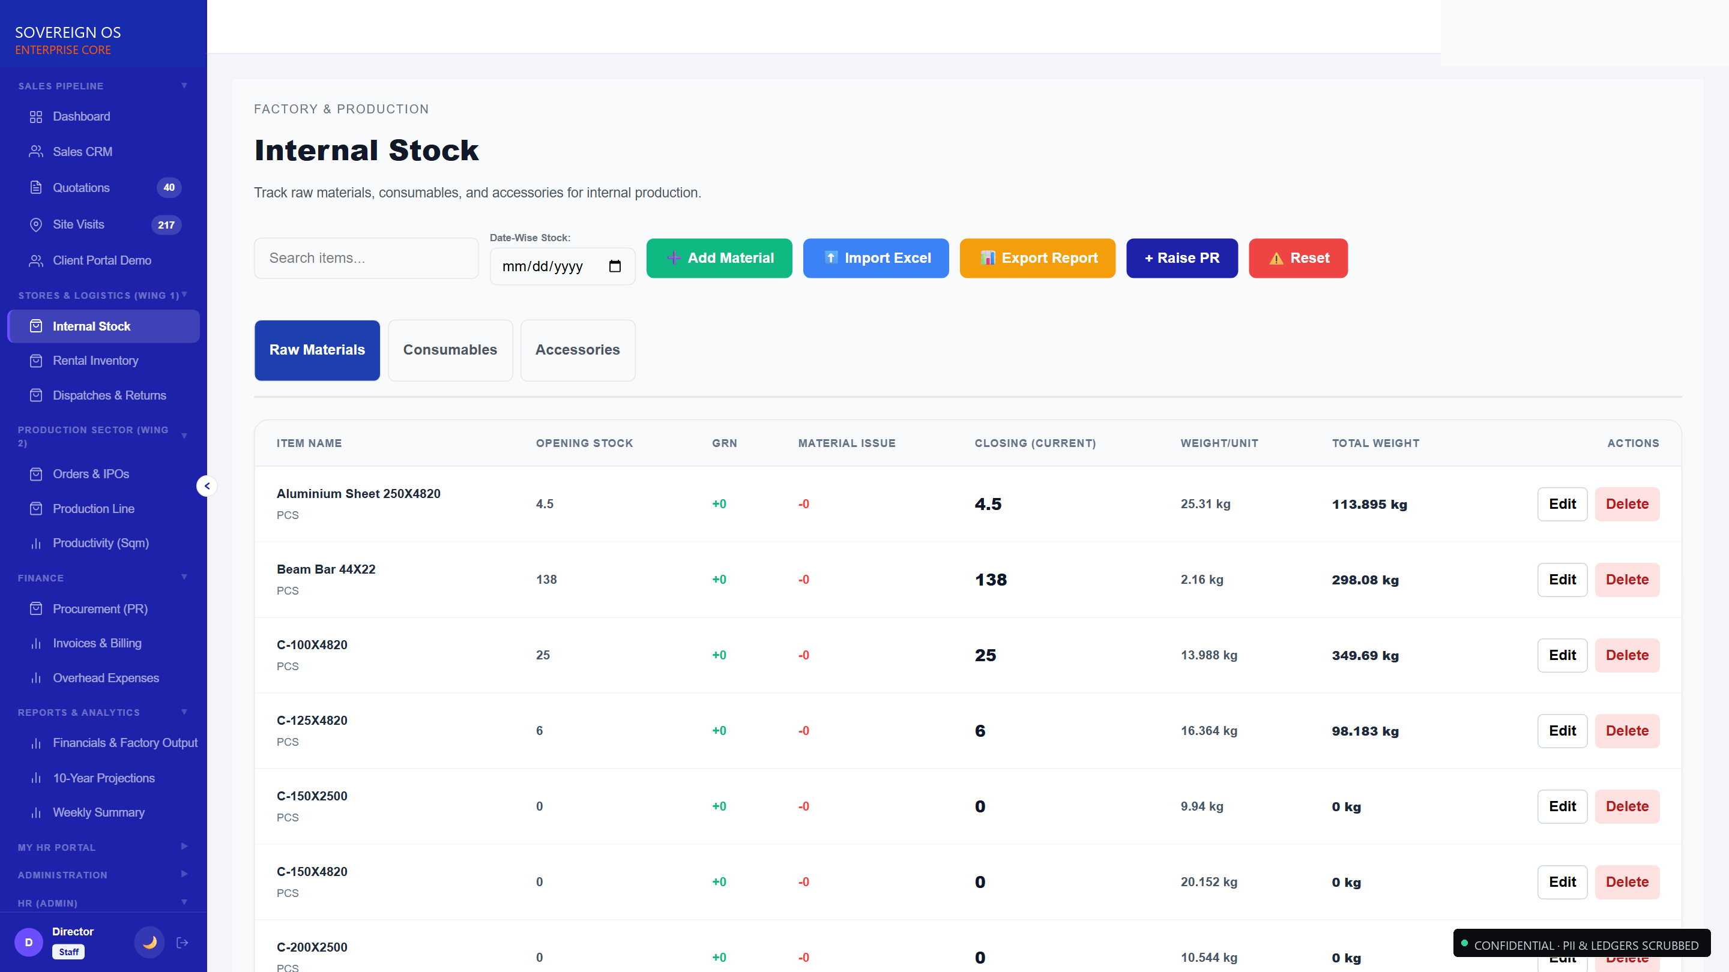This screenshot has height=972, width=1729.
Task: Open Quotations document icon
Action: [36, 188]
